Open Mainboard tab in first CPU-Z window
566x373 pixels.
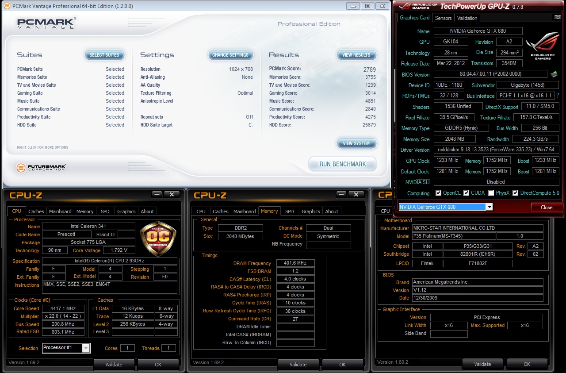60,211
